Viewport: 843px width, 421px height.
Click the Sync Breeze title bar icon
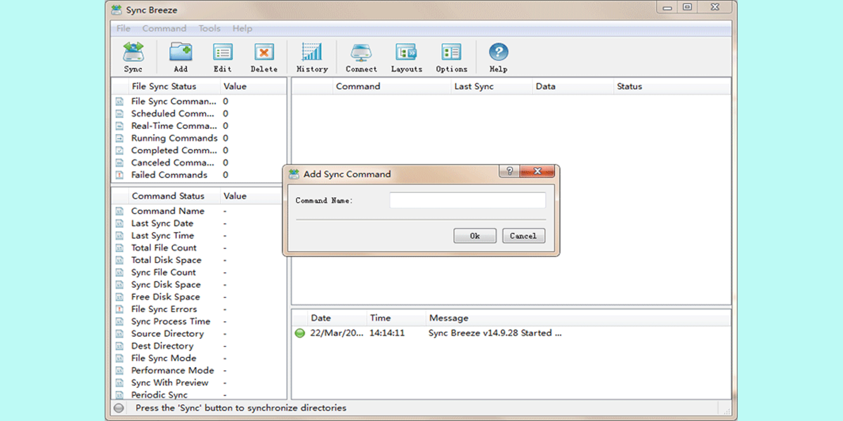[117, 9]
